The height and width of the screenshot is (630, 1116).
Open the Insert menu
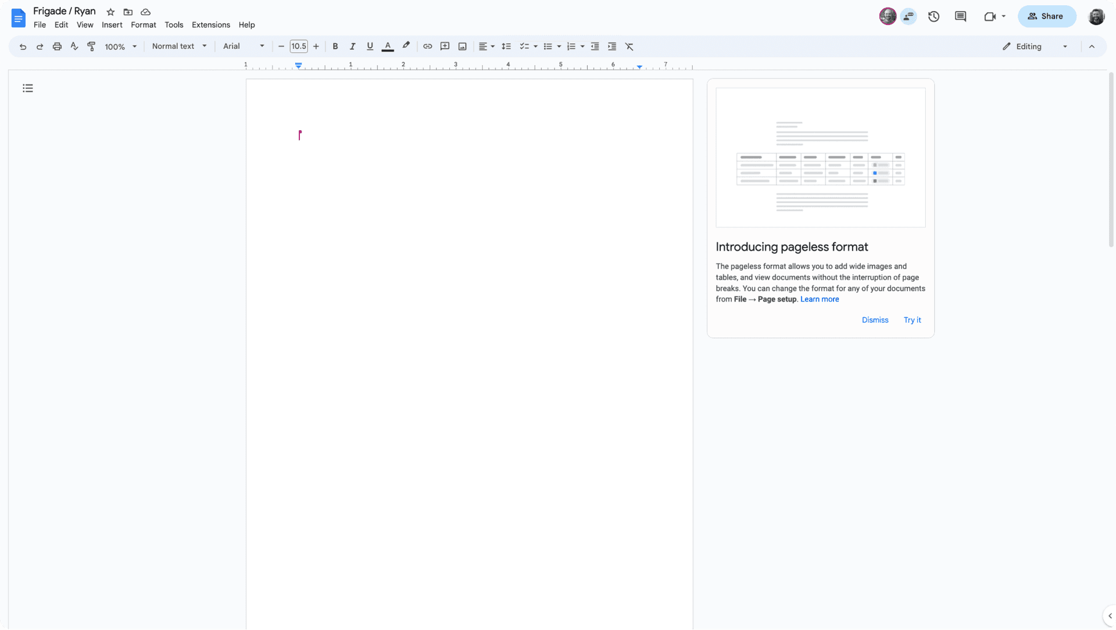click(112, 25)
